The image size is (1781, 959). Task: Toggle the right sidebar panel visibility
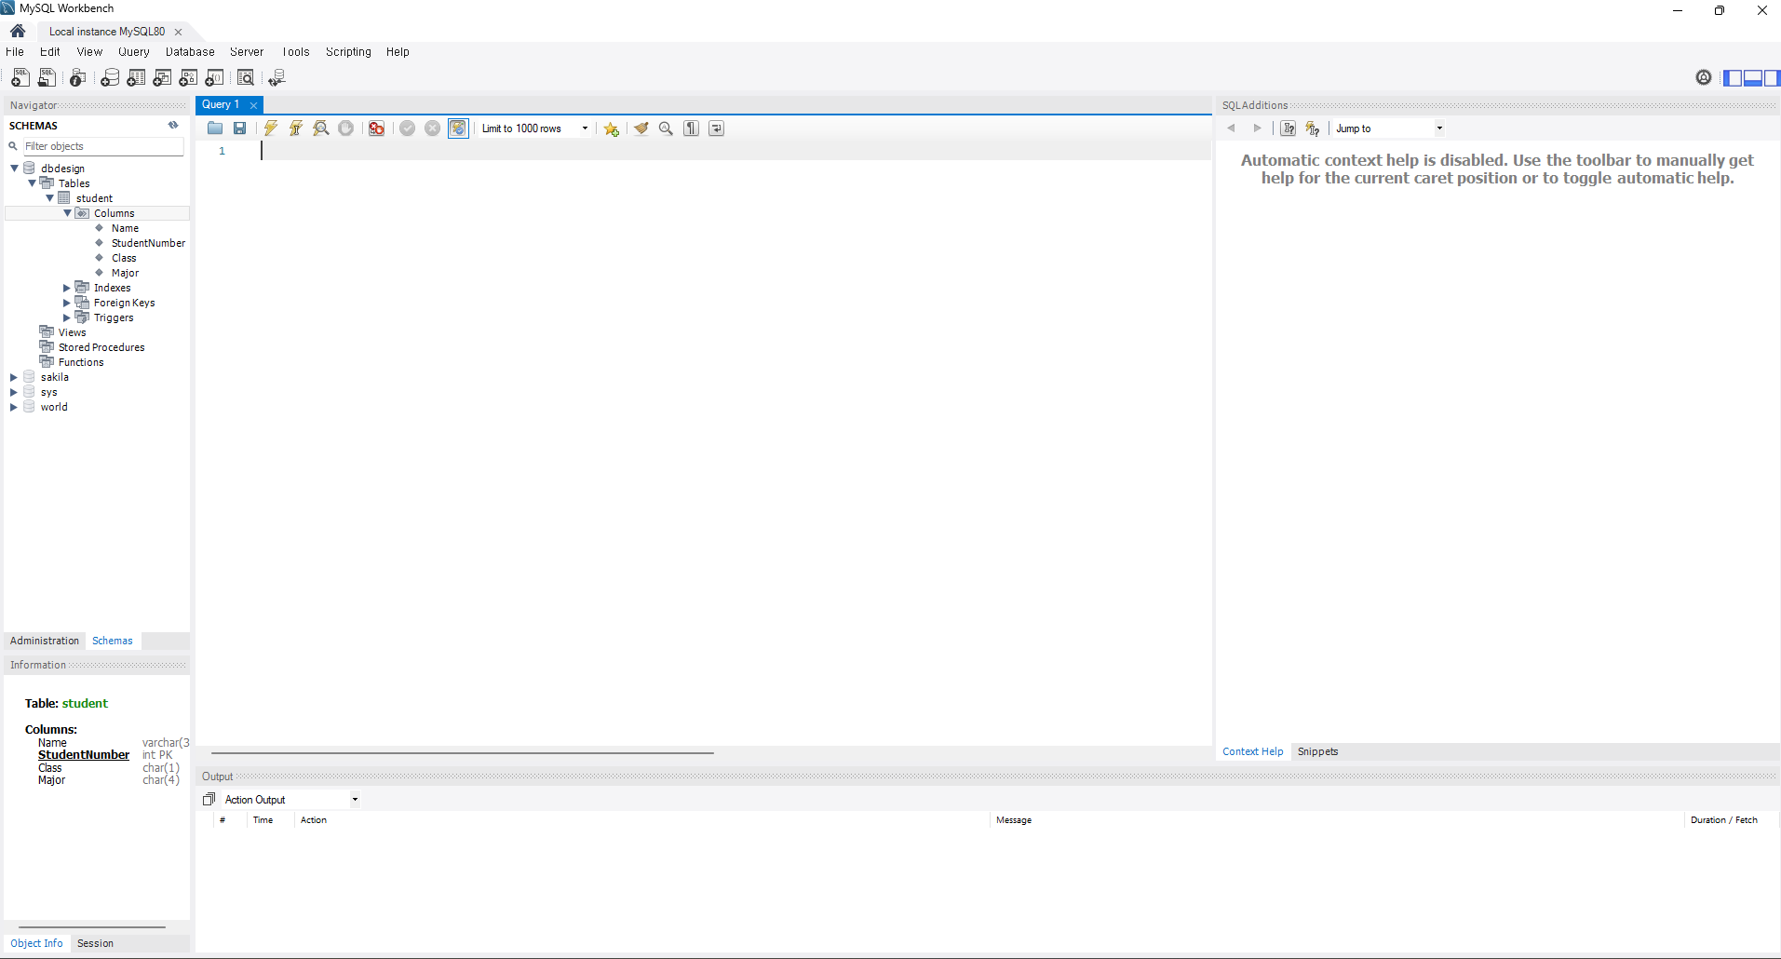[x=1772, y=78]
